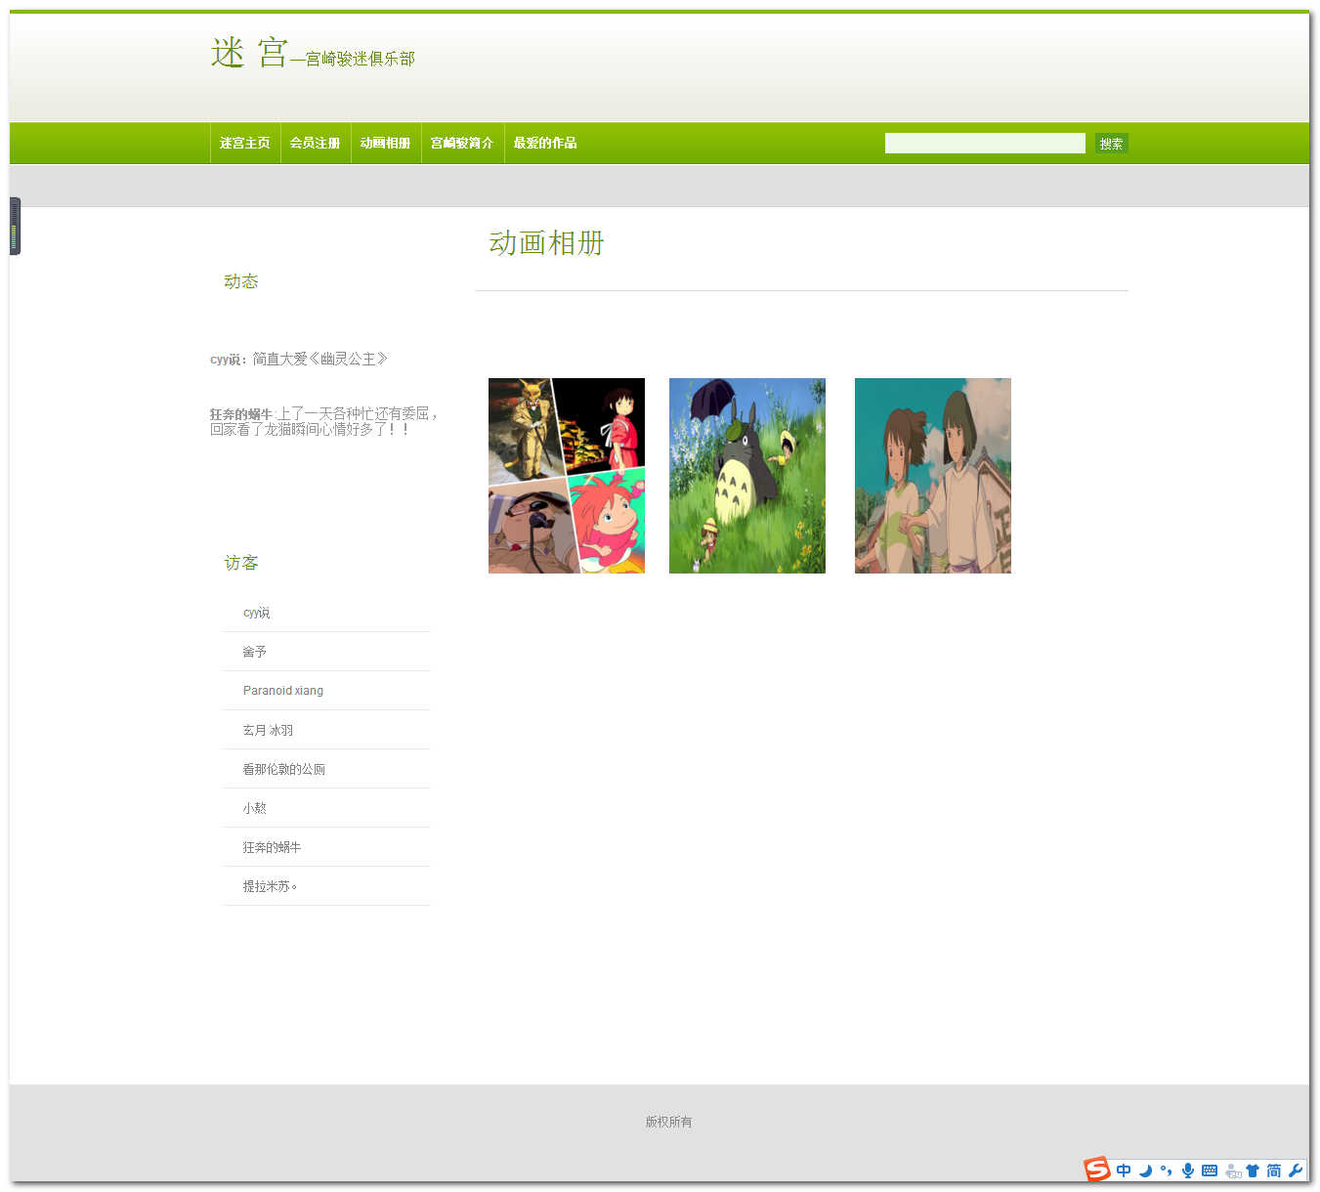Click visitor cyy说 in the list

click(257, 613)
